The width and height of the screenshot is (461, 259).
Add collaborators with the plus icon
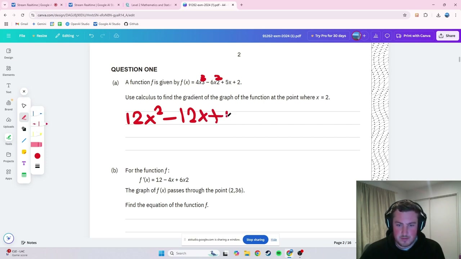tap(364, 36)
